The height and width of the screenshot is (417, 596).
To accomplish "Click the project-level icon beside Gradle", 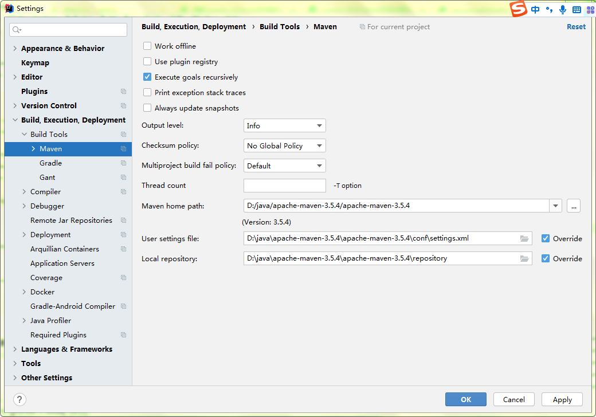I will [x=124, y=163].
